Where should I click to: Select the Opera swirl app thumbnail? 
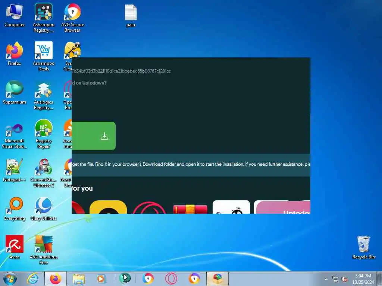pyautogui.click(x=149, y=208)
